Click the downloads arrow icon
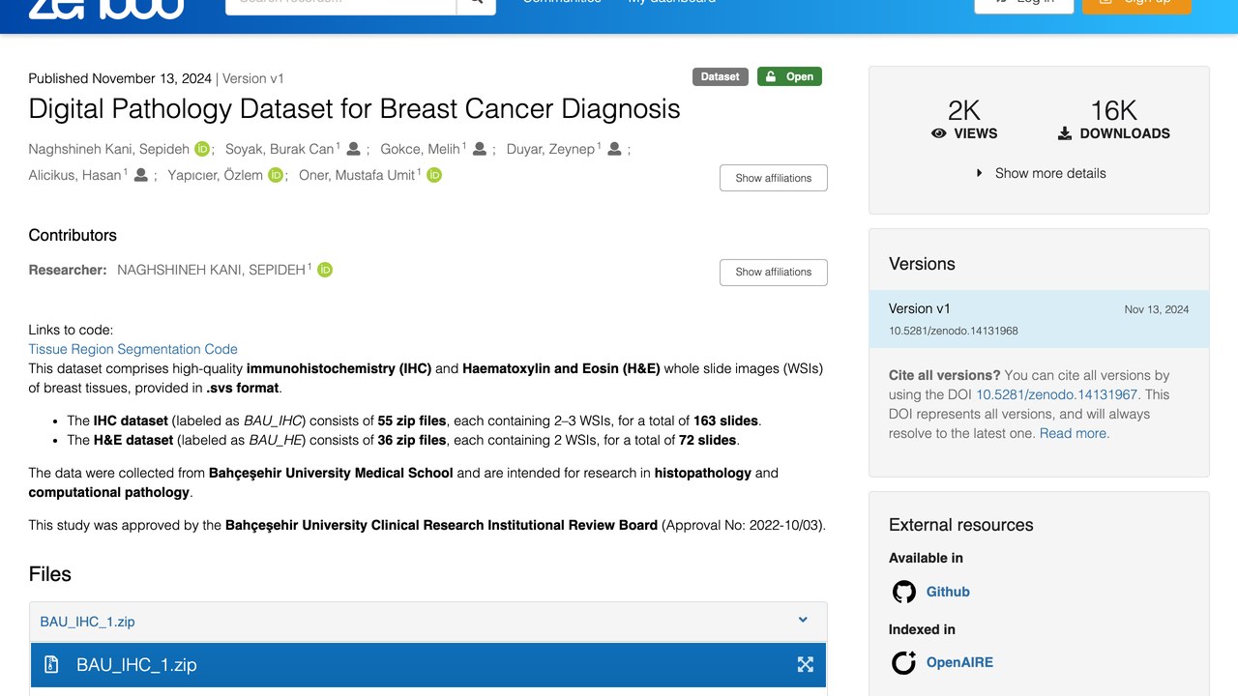The width and height of the screenshot is (1238, 696). (1065, 133)
